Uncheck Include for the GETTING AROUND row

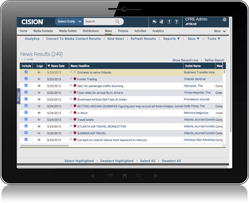tap(26, 106)
